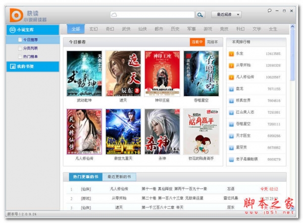
Task: Open 热门榜单 in sidebar
Action: click(30, 56)
